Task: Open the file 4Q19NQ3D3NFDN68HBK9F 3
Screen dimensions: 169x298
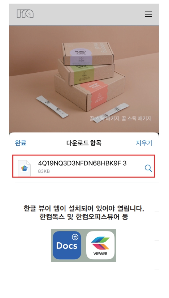Action: (x=82, y=163)
